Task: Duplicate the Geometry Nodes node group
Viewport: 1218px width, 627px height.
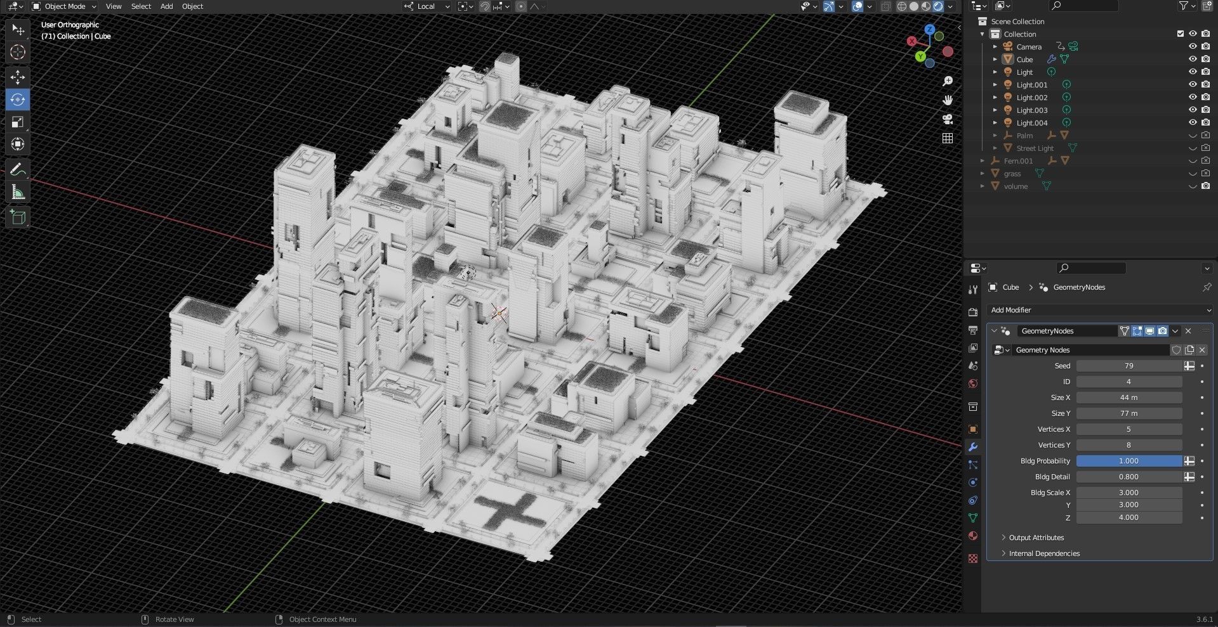Action: [1189, 350]
